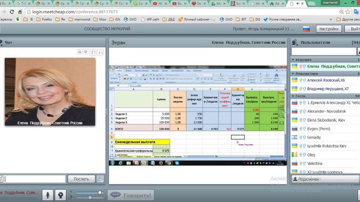Bookmark this page with the star icon
360x202 pixels.
pyautogui.click(x=348, y=12)
